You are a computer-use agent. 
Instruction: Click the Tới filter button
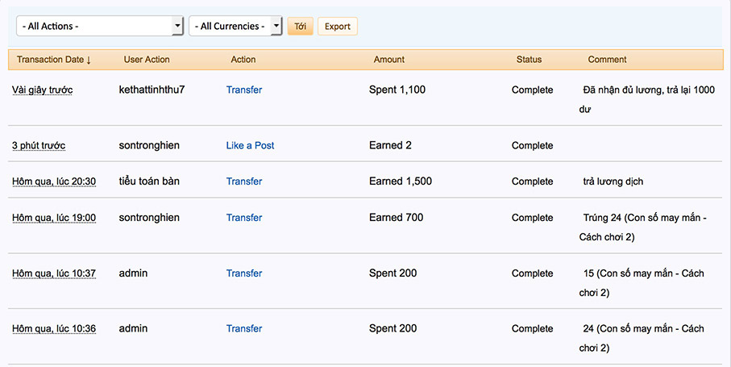300,27
